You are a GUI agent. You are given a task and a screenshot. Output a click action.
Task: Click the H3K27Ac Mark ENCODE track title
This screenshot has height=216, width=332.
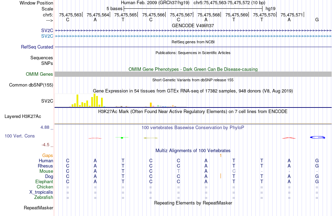[x=193, y=111]
